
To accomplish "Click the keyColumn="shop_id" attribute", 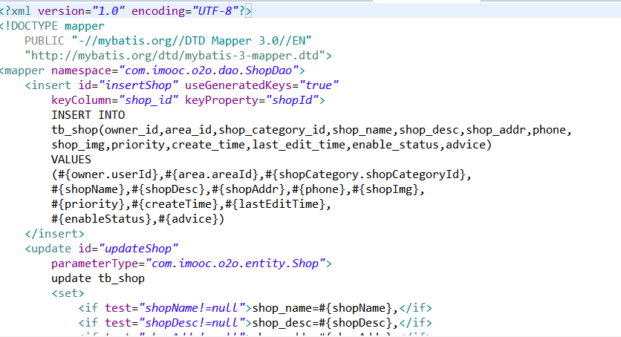I will [x=115, y=100].
